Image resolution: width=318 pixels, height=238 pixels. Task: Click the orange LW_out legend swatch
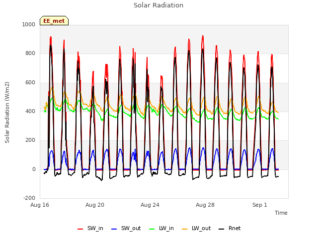click(185, 229)
